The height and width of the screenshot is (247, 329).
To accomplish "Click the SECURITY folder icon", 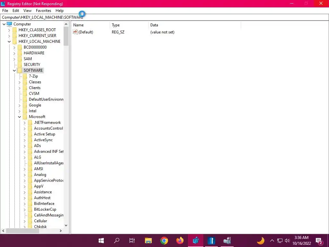I will pyautogui.click(x=20, y=64).
